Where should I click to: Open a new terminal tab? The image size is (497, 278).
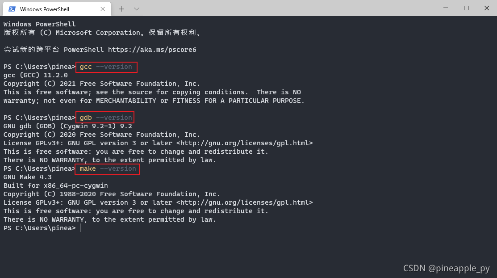click(121, 9)
